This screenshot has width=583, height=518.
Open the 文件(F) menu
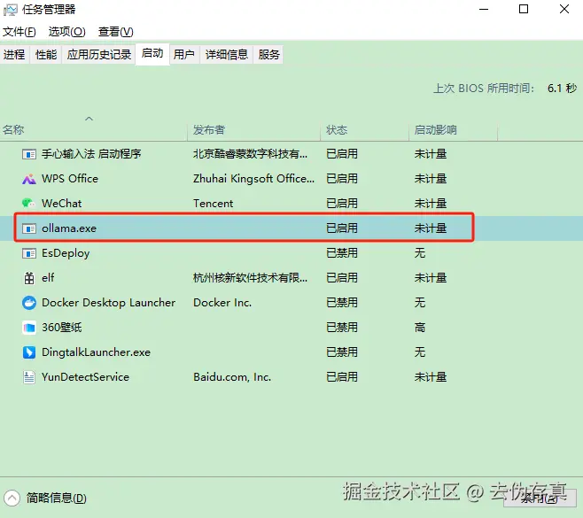19,32
